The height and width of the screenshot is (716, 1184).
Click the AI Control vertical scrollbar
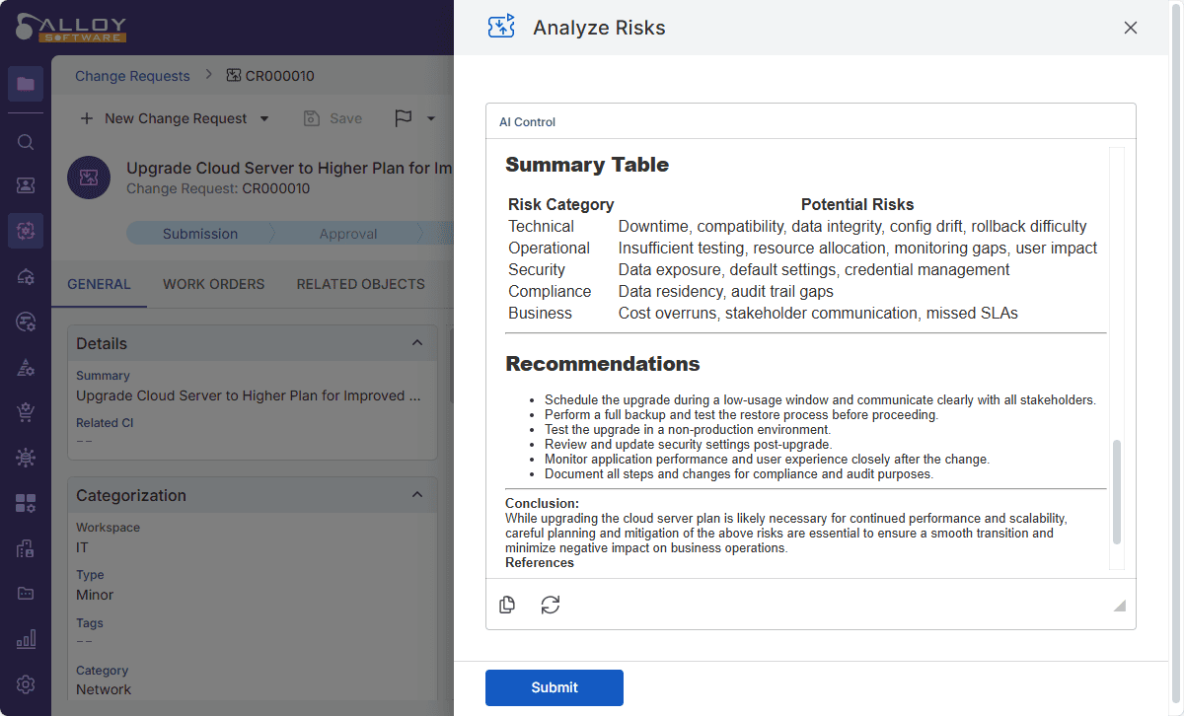click(x=1117, y=491)
